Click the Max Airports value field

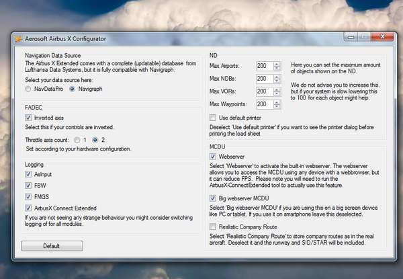263,66
